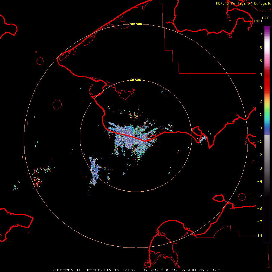The width and height of the screenshot is (272, 272).
Task: Click the "0.5 DEG" elevation angle text
Action: tap(148, 270)
